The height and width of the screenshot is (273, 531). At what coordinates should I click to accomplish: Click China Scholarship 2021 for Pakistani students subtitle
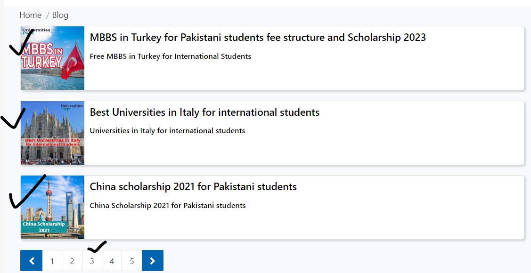[x=168, y=206]
